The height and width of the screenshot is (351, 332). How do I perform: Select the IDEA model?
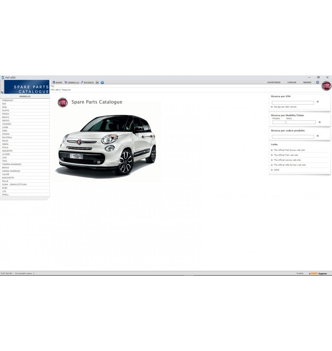tap(25, 130)
